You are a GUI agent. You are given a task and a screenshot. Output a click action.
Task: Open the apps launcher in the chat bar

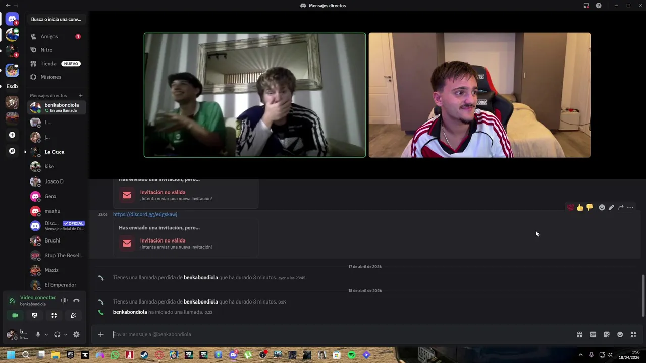633,334
